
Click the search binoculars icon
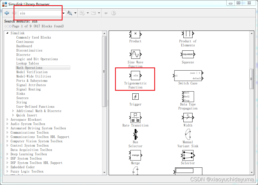(70, 13)
